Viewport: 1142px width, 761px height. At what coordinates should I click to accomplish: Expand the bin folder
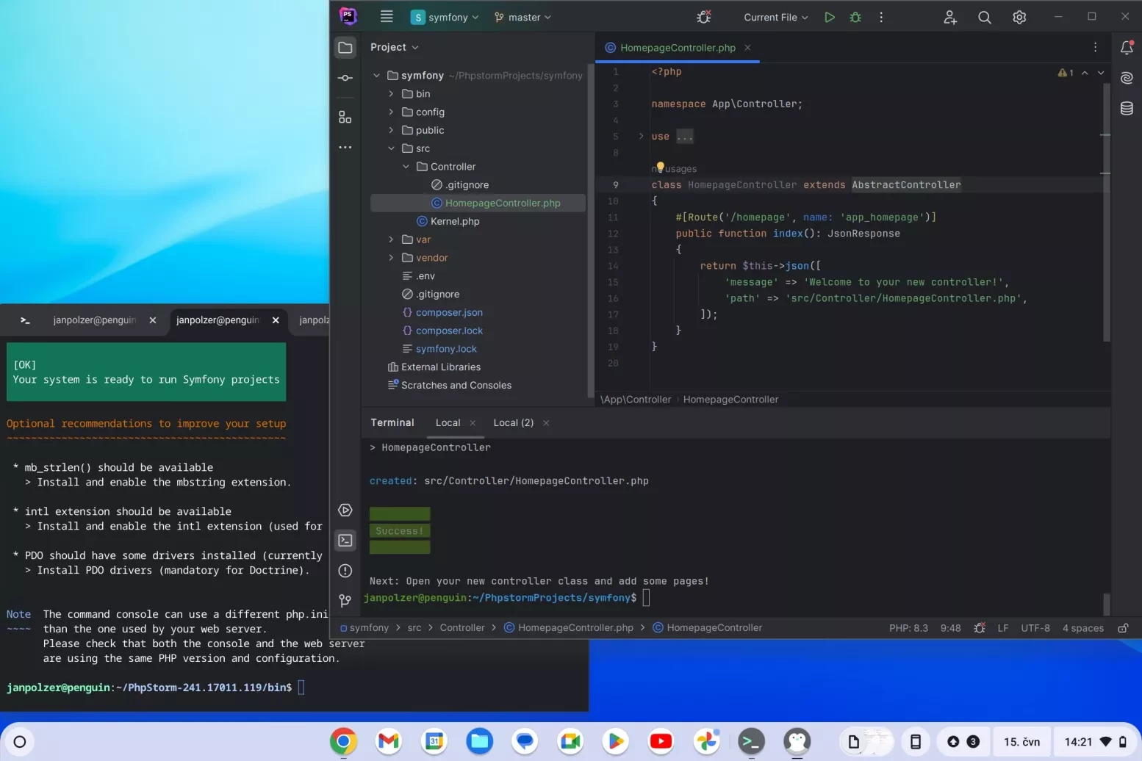pyautogui.click(x=391, y=94)
